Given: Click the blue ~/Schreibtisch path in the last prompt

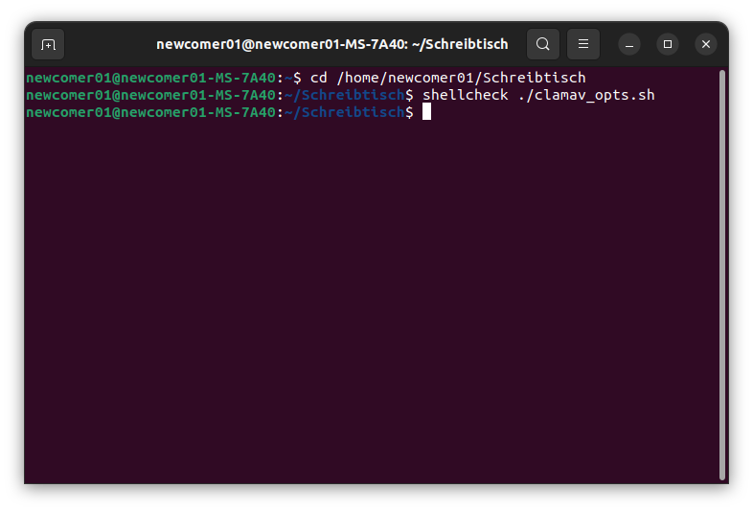Looking at the screenshot, I should [345, 112].
